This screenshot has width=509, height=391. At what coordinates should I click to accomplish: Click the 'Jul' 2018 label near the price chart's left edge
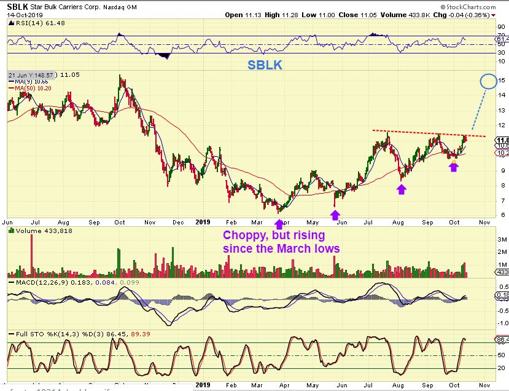35,223
